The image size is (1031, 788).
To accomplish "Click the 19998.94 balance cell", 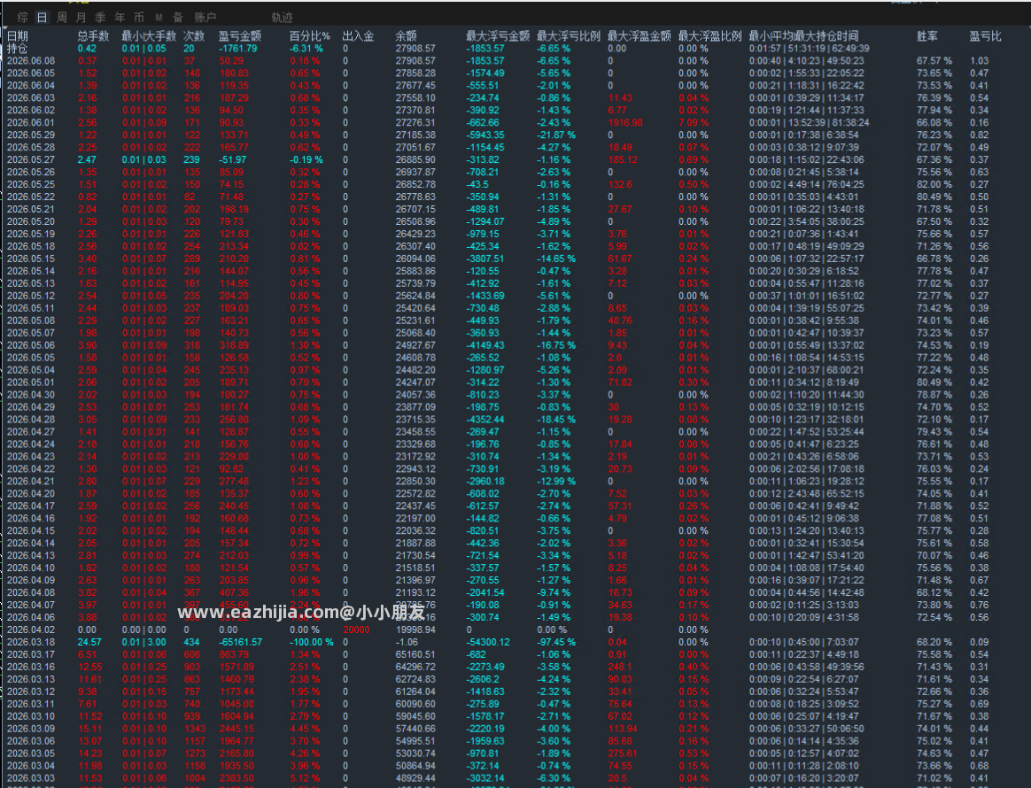I will pos(415,630).
